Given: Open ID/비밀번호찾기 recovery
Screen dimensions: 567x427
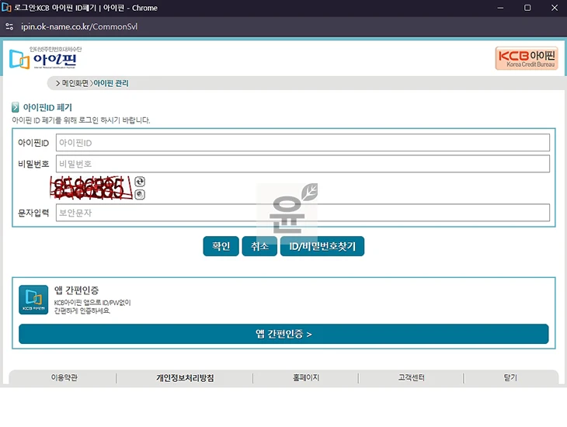Looking at the screenshot, I should tap(322, 246).
